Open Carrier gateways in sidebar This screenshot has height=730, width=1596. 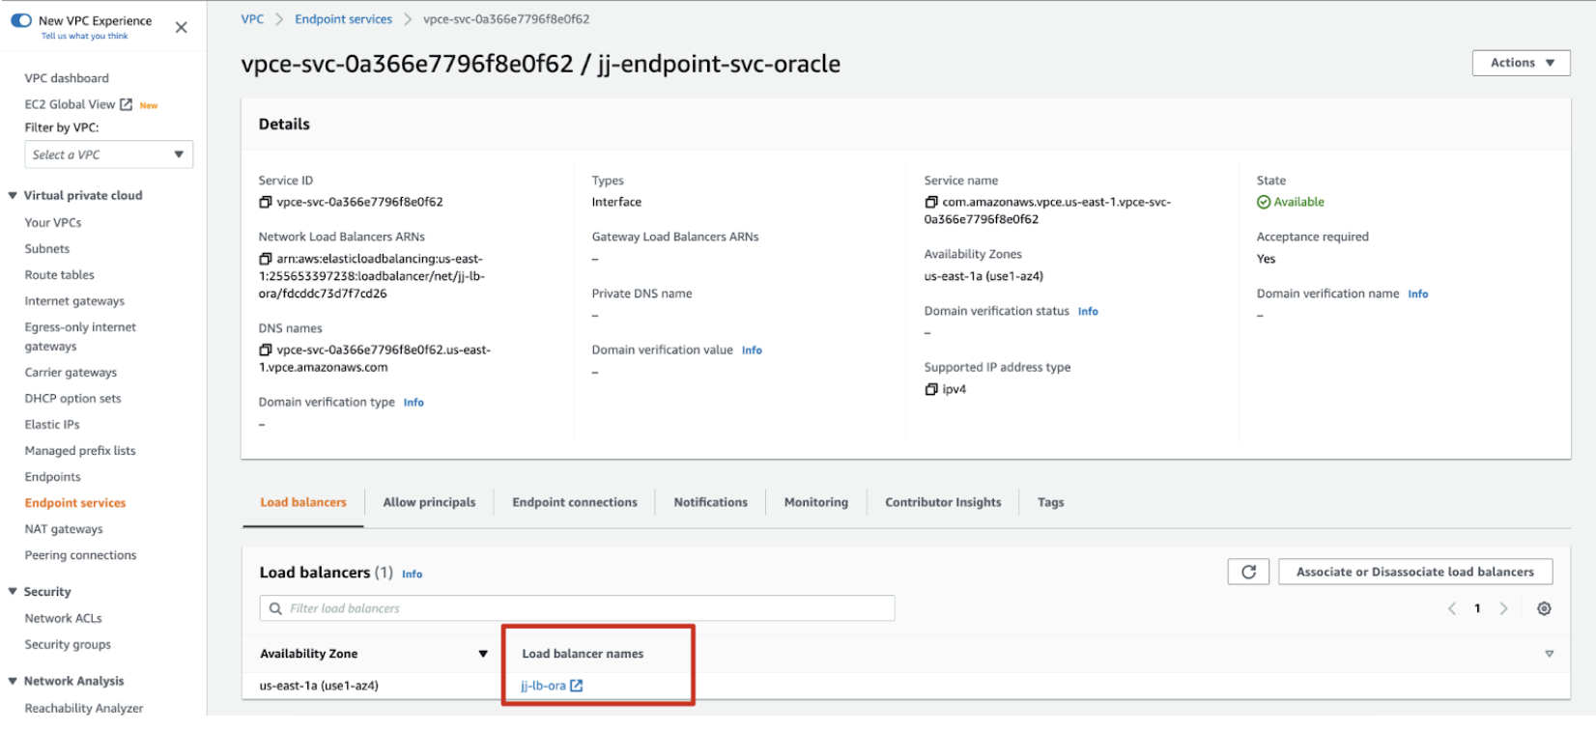[x=71, y=373]
